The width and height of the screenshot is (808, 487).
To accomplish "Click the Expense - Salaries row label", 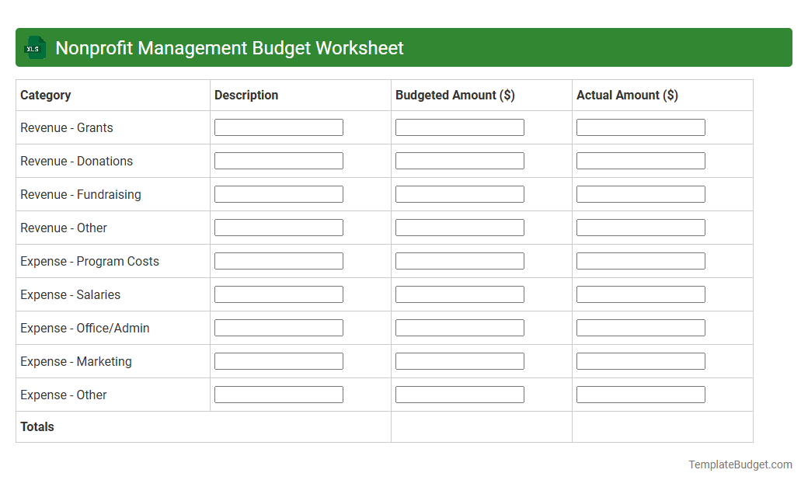I will [70, 294].
